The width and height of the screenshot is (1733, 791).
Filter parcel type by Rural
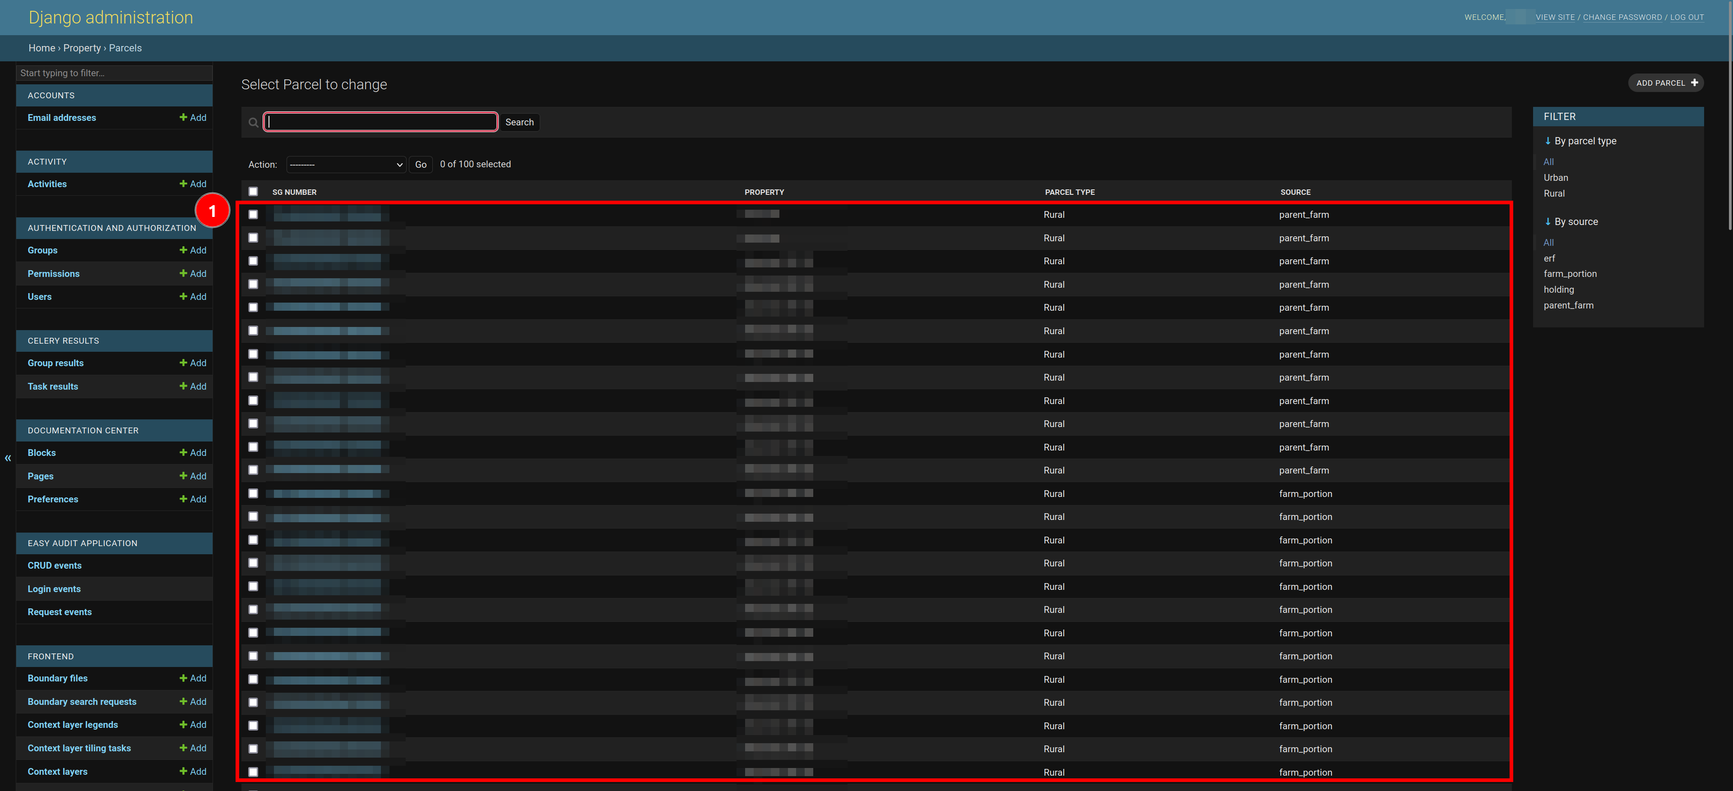pyautogui.click(x=1554, y=193)
